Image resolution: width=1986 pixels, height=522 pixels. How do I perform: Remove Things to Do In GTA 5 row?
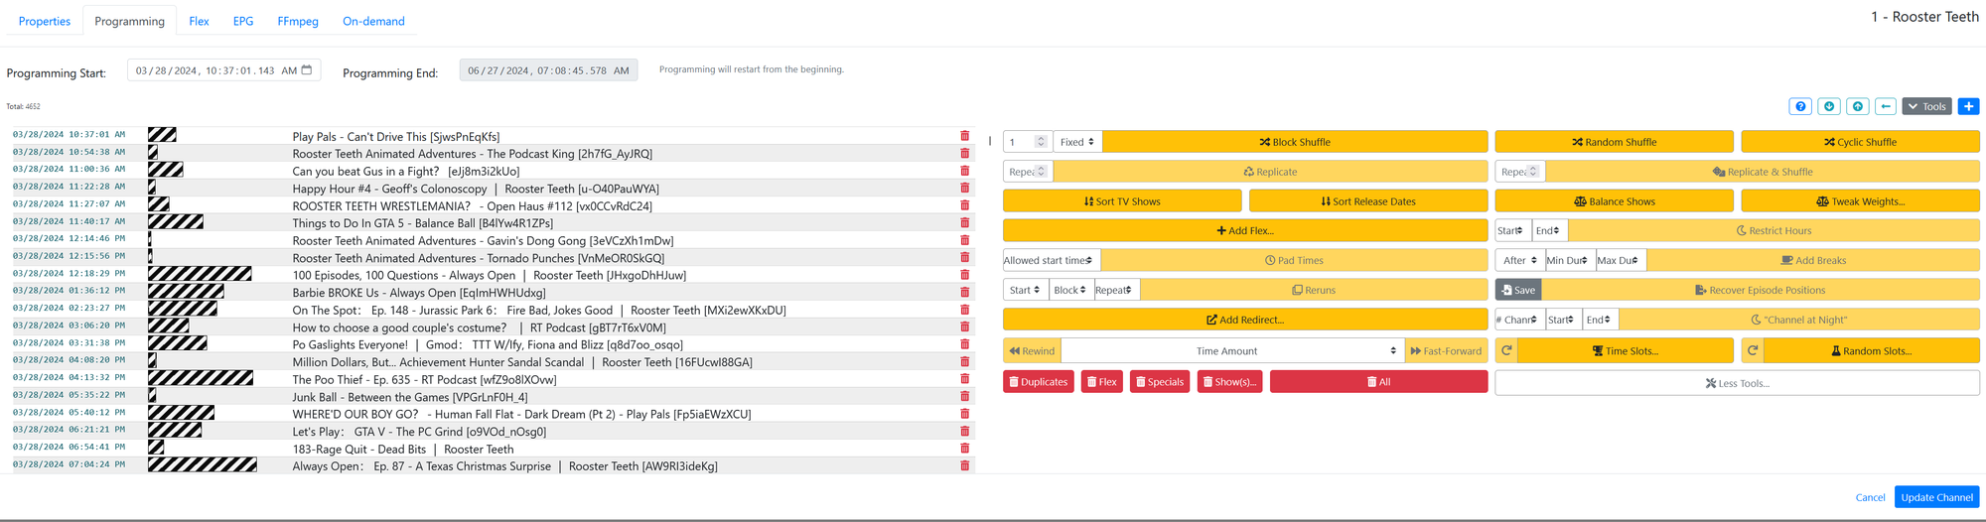pyautogui.click(x=964, y=223)
